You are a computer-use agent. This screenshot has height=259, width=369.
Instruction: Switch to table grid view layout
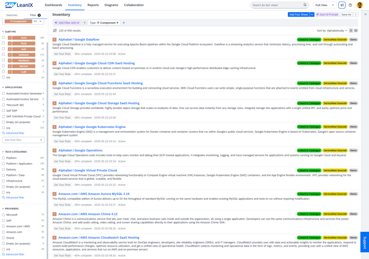coord(356,31)
